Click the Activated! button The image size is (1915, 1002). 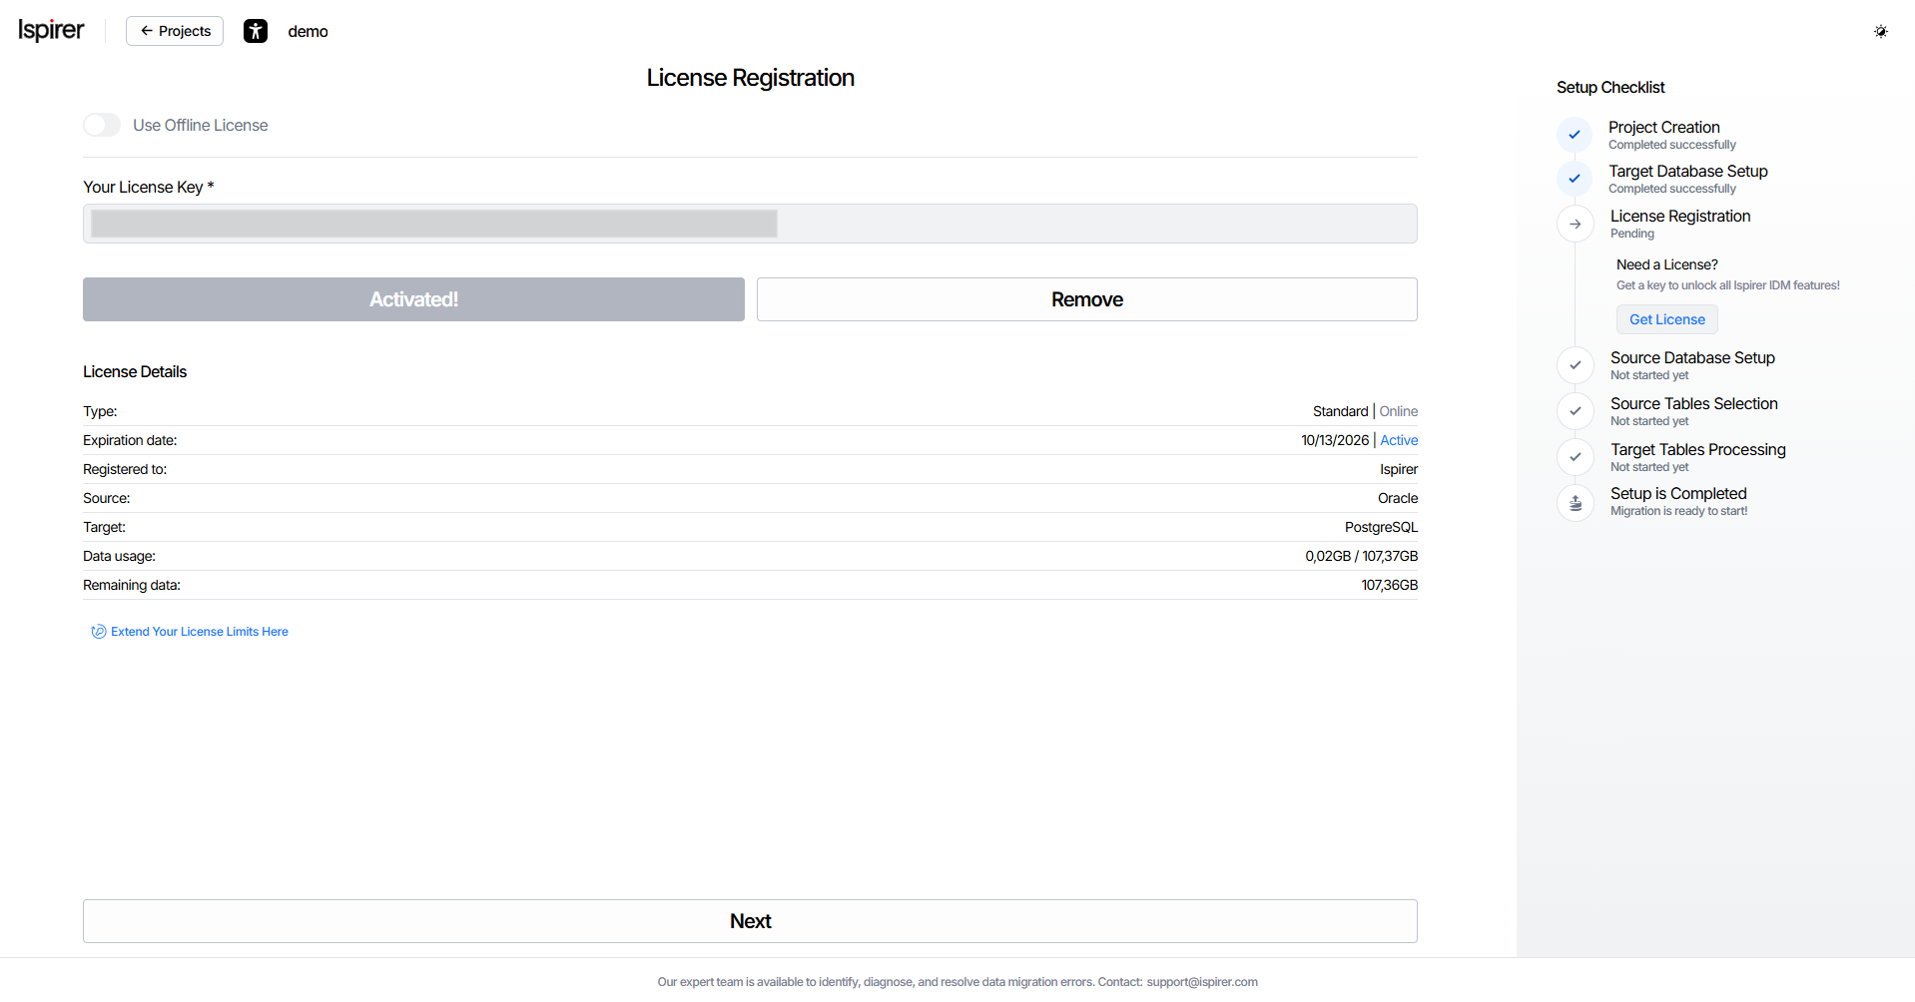click(413, 299)
